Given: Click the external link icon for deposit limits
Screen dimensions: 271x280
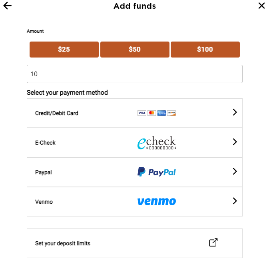Looking at the screenshot, I should (213, 242).
